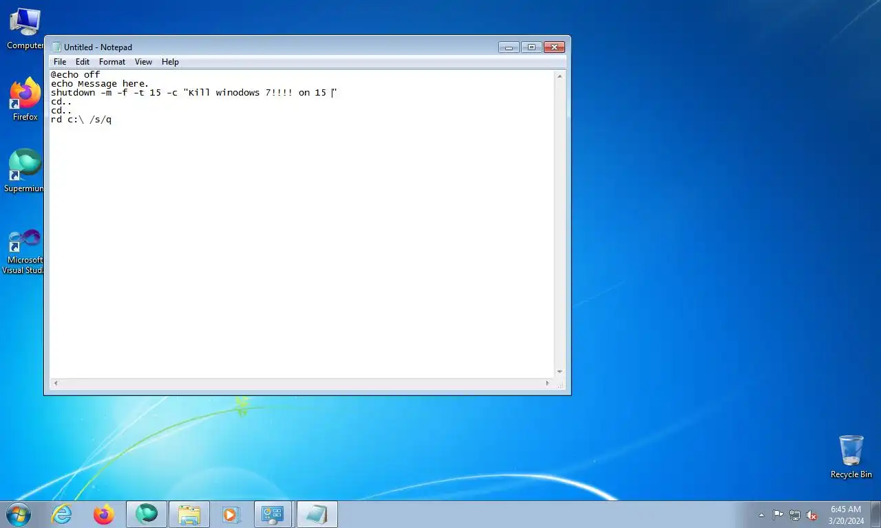Select the Firefox desktop shortcut
881x528 pixels.
[25, 100]
